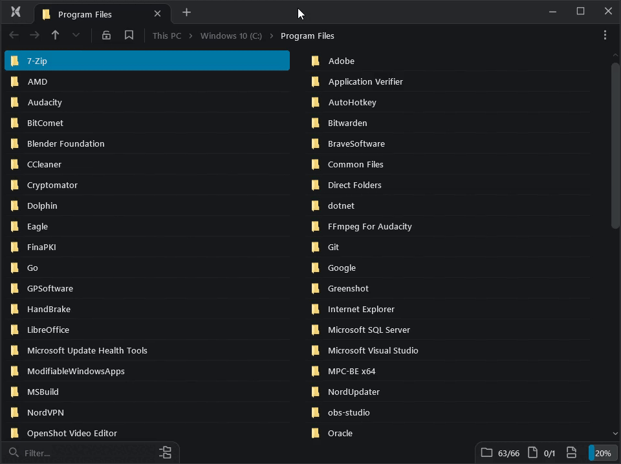Select Microsoft Visual Studio folder
This screenshot has width=621, height=464.
click(448, 350)
